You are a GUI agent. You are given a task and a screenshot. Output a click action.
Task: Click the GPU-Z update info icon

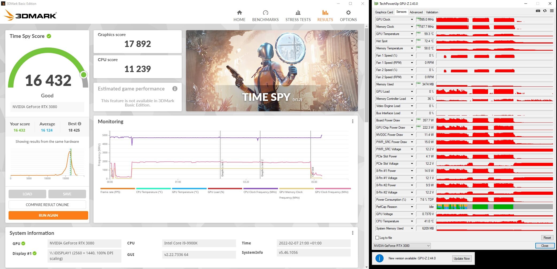point(380,258)
